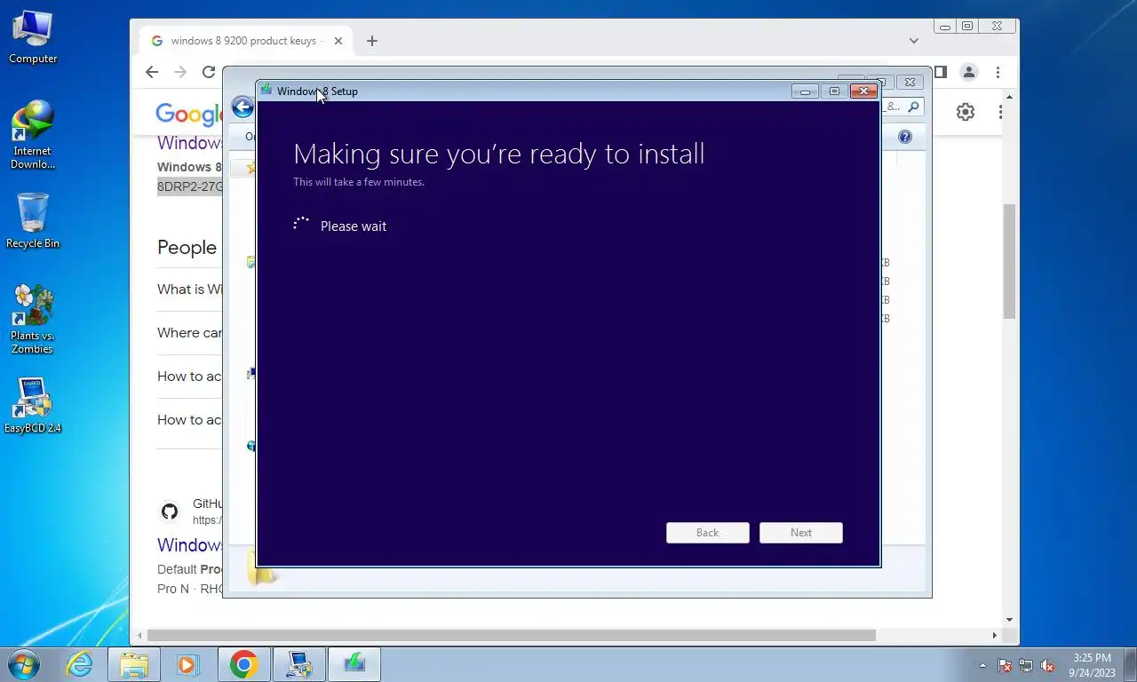Switch to Google Chrome in the taskbar
1137x682 pixels.
click(243, 664)
